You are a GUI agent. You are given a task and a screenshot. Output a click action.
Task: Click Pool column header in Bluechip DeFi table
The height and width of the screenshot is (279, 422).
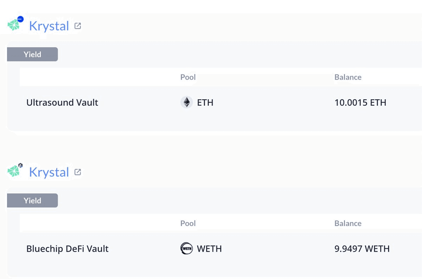pyautogui.click(x=188, y=224)
